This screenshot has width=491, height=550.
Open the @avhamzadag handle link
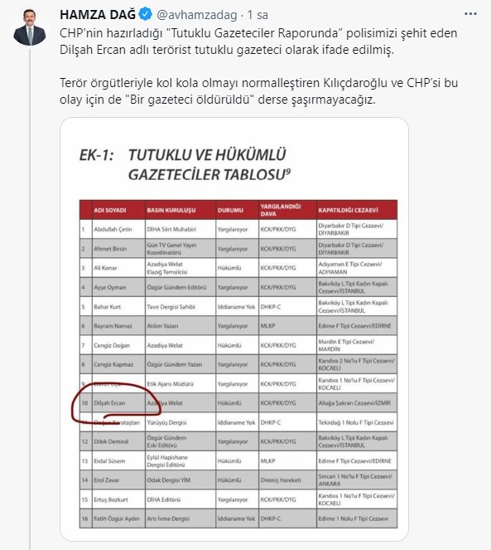[197, 15]
